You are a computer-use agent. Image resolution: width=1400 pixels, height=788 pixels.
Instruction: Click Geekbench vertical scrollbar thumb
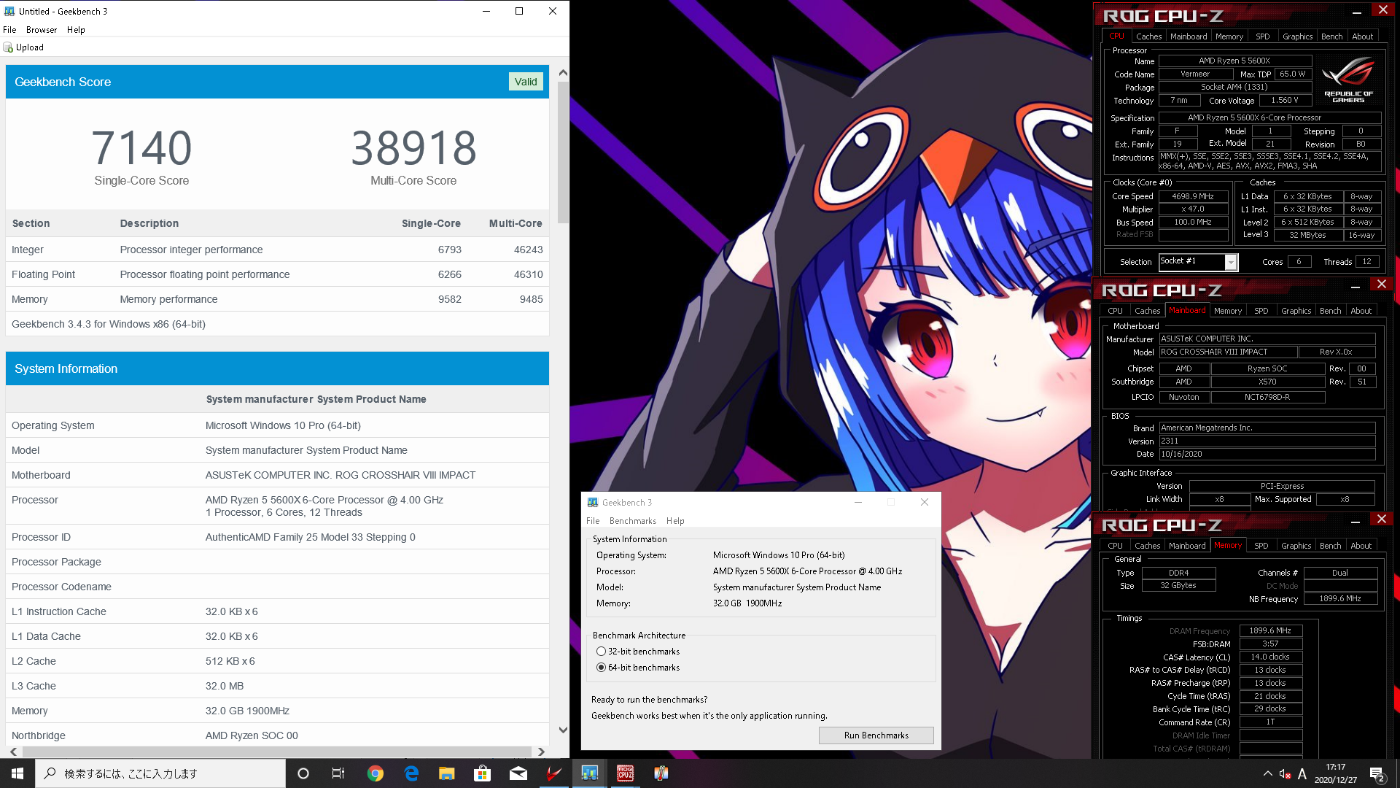coord(563,152)
